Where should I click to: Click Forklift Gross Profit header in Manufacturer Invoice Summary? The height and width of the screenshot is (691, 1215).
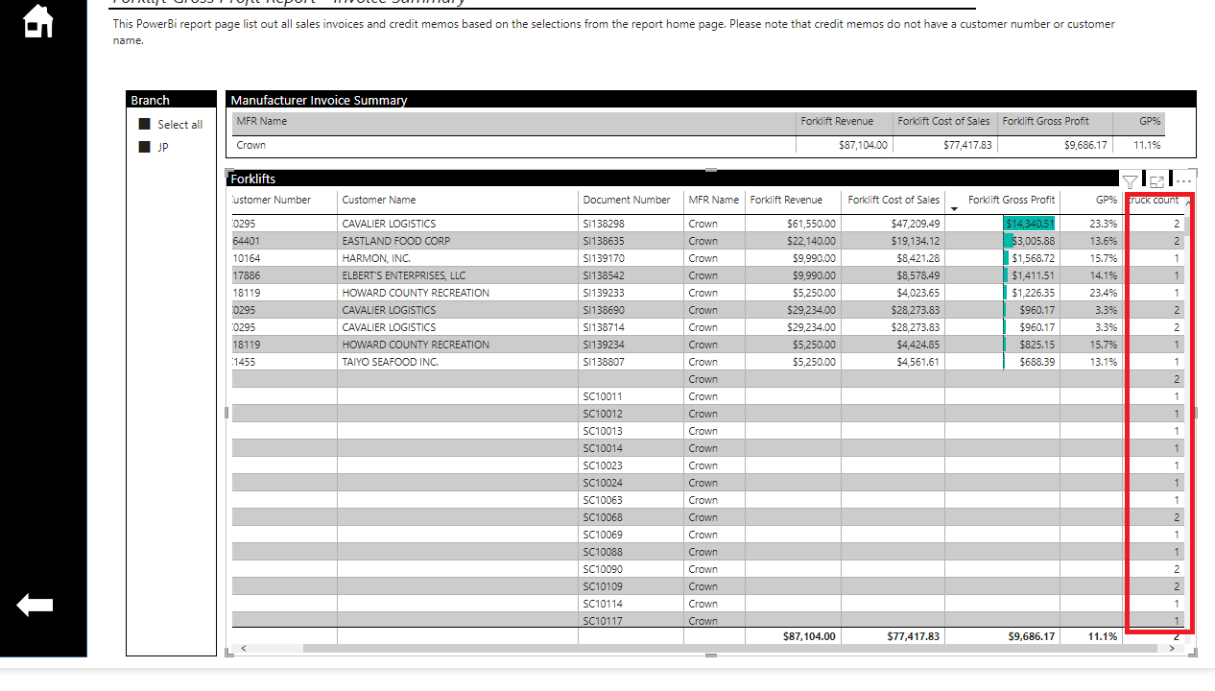pos(1046,121)
